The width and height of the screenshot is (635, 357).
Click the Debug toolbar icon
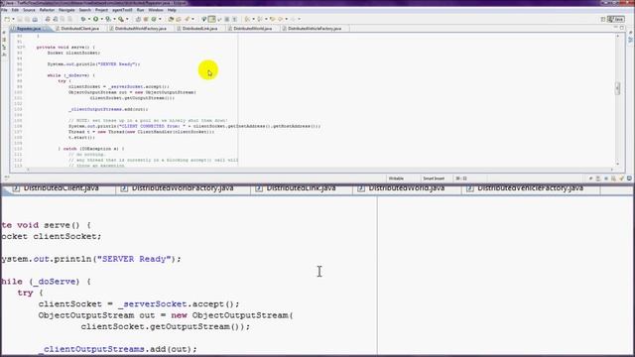[83, 19]
